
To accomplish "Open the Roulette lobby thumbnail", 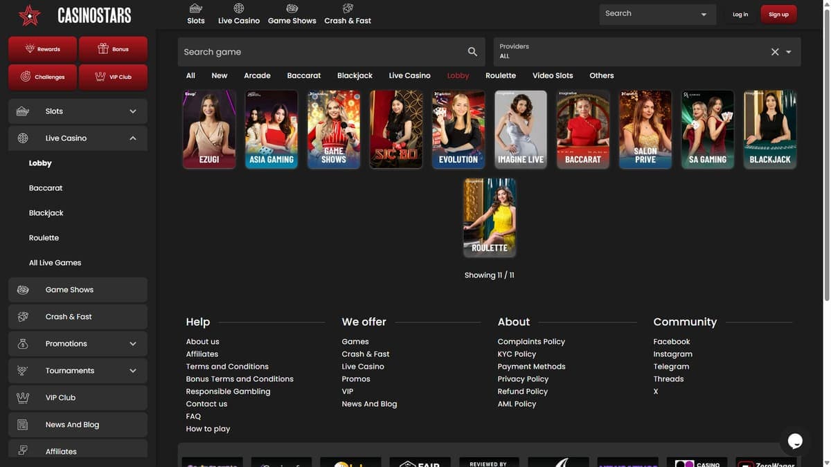I will pos(490,218).
